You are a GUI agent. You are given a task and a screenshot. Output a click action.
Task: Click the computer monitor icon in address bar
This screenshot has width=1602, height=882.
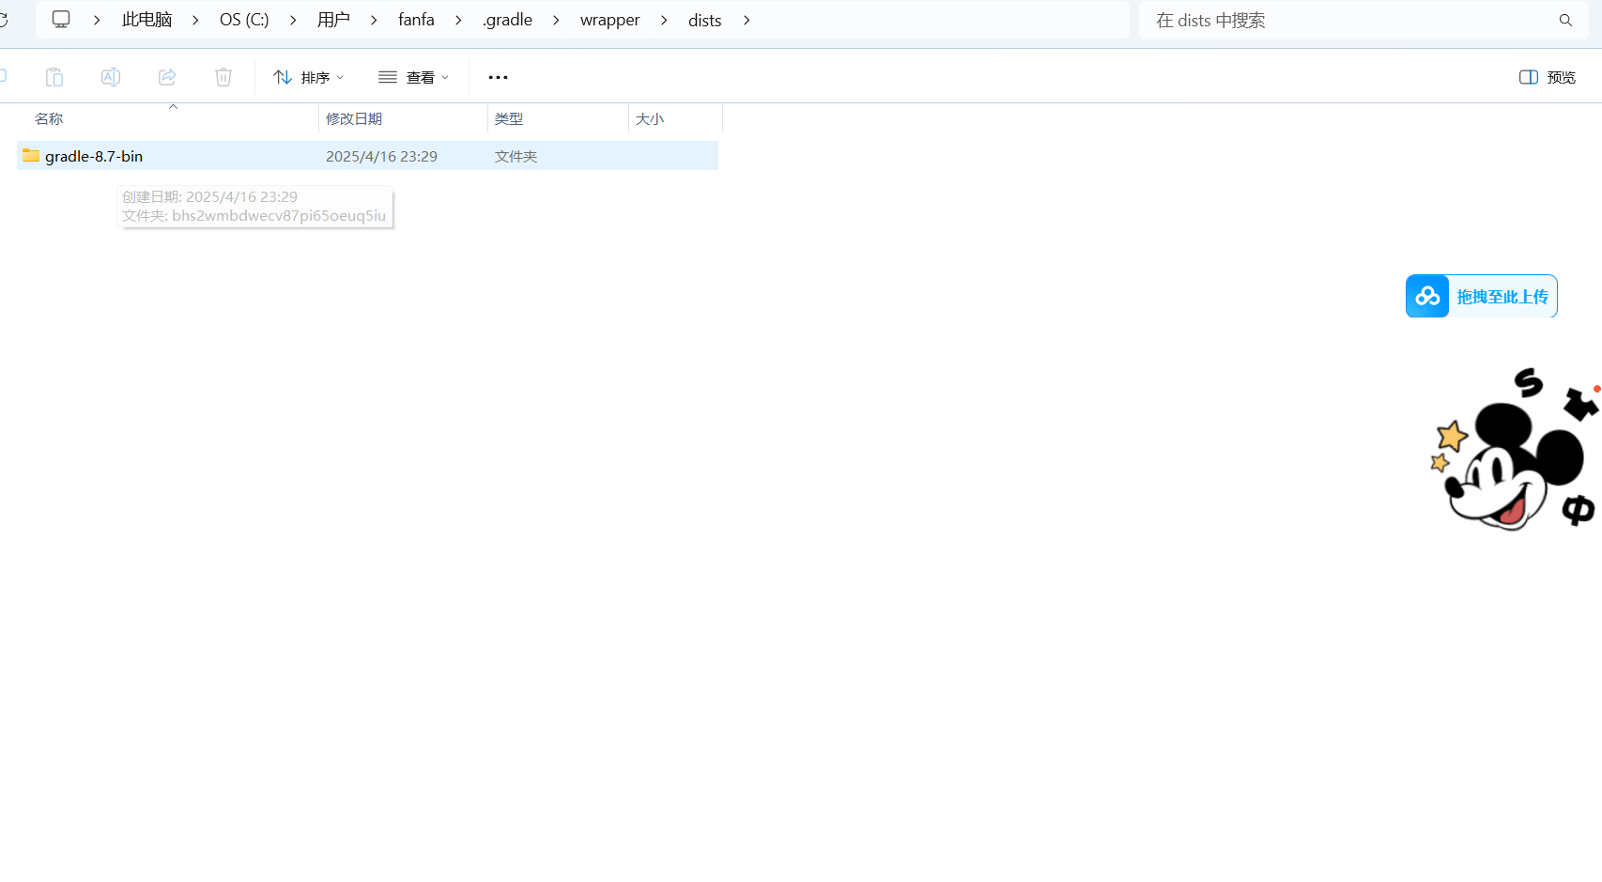point(61,20)
